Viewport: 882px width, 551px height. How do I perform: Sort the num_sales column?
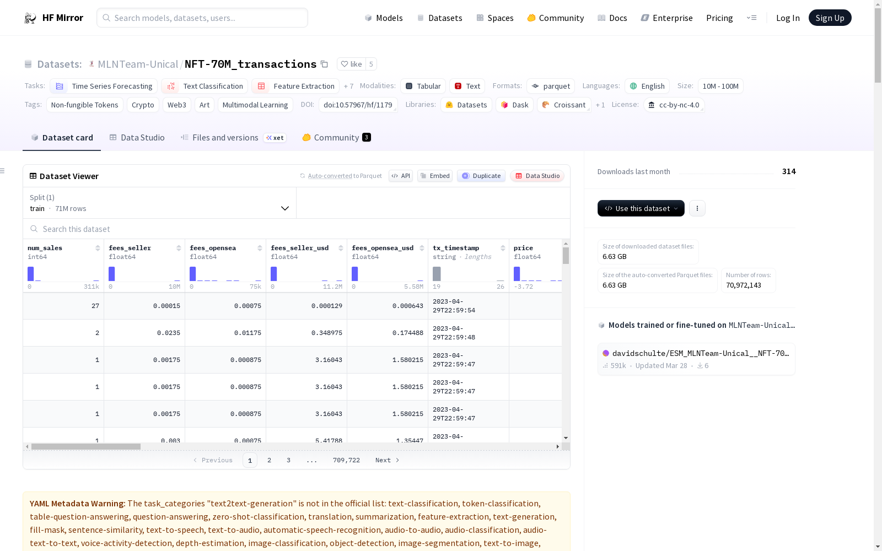98,248
